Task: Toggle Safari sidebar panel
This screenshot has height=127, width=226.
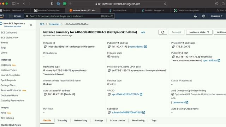Action: [13, 4]
